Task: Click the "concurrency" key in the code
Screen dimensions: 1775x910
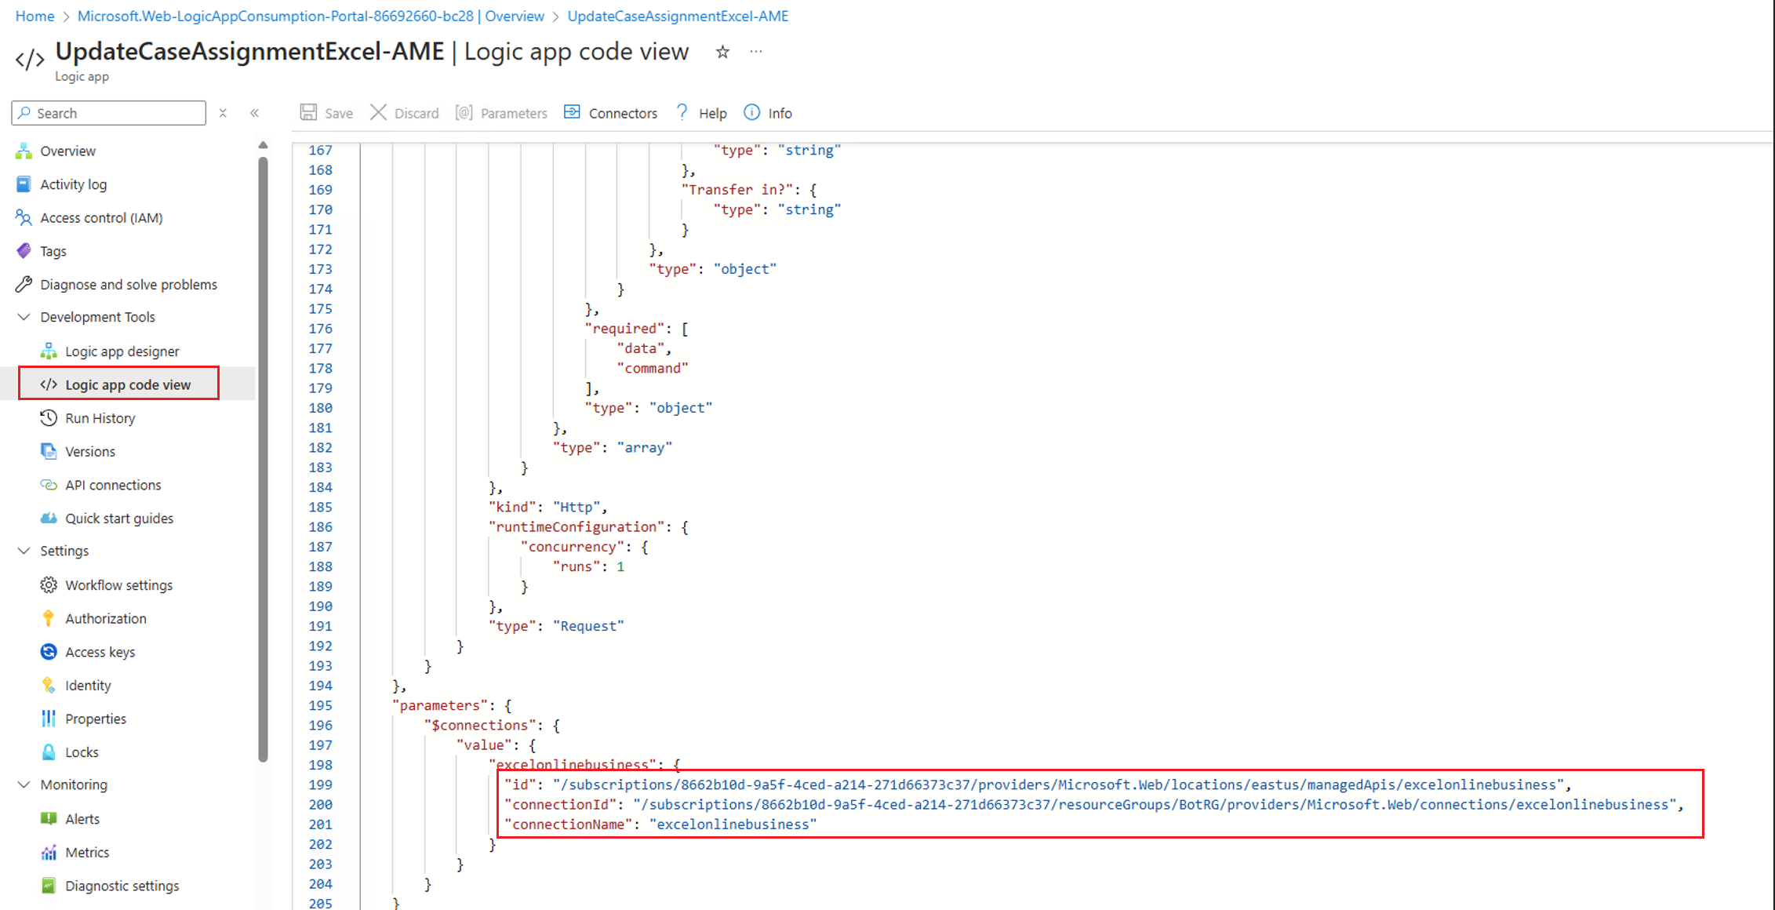Action: pos(573,547)
